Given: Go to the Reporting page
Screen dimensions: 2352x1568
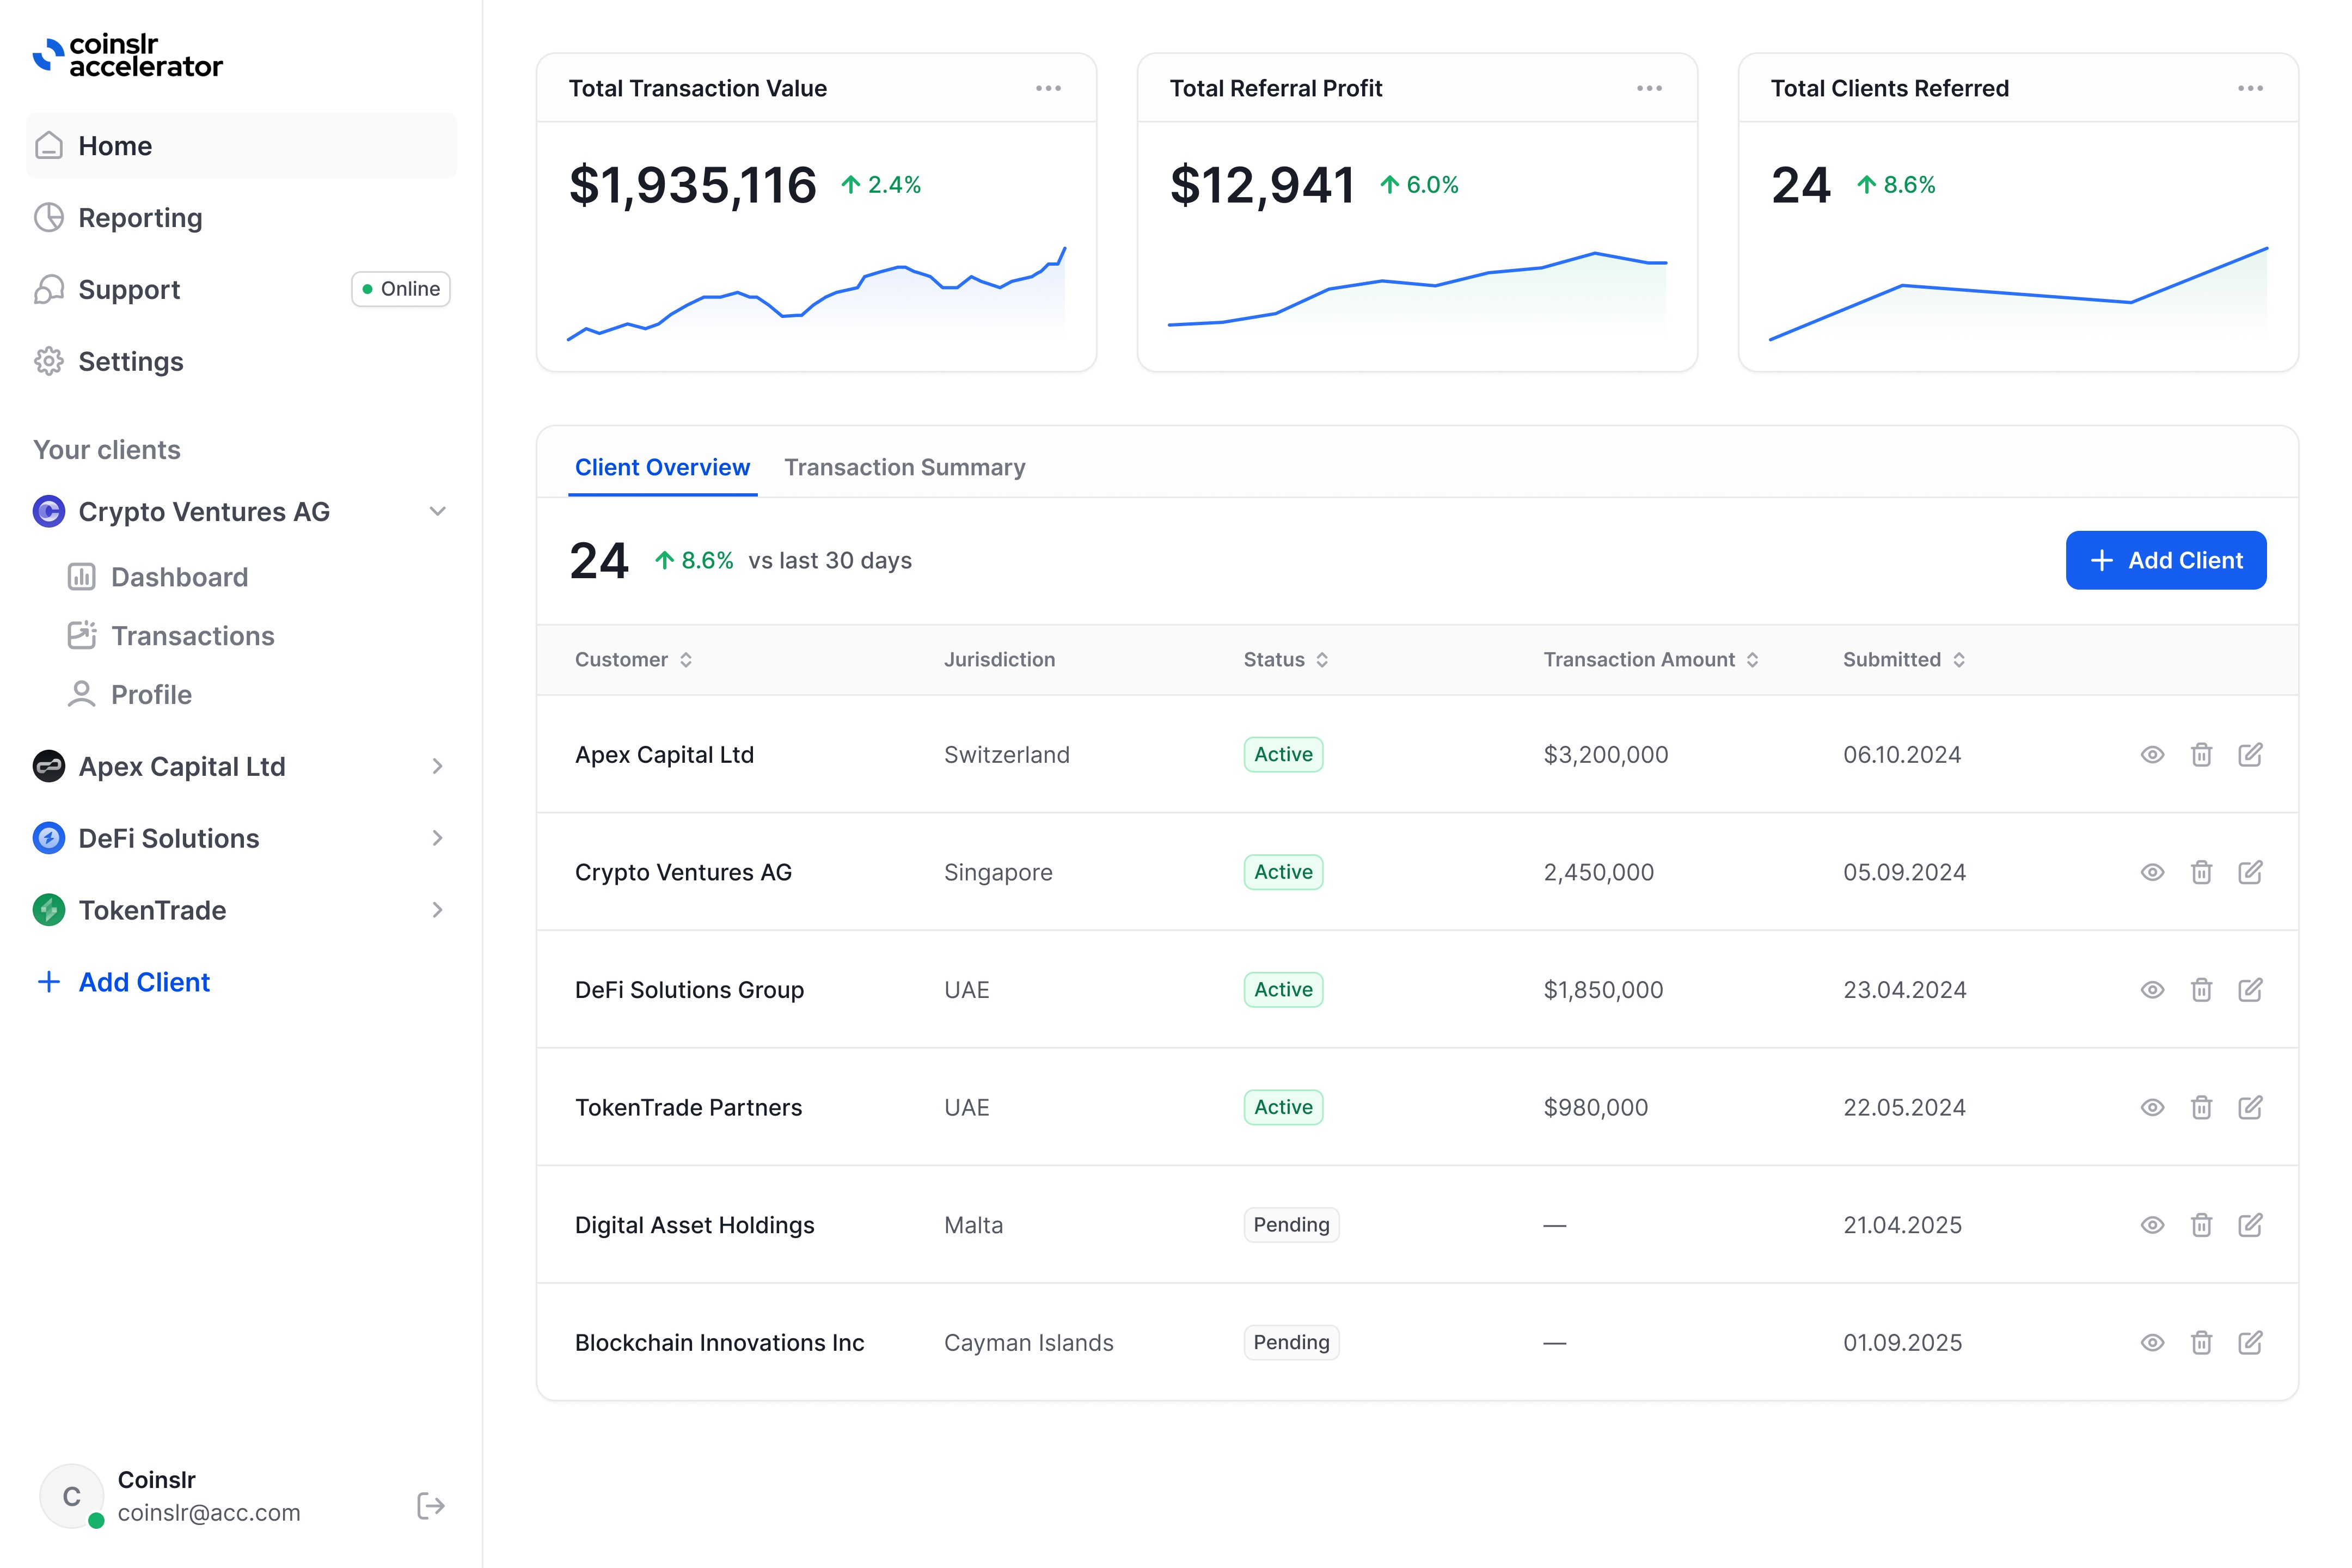Looking at the screenshot, I should [140, 217].
